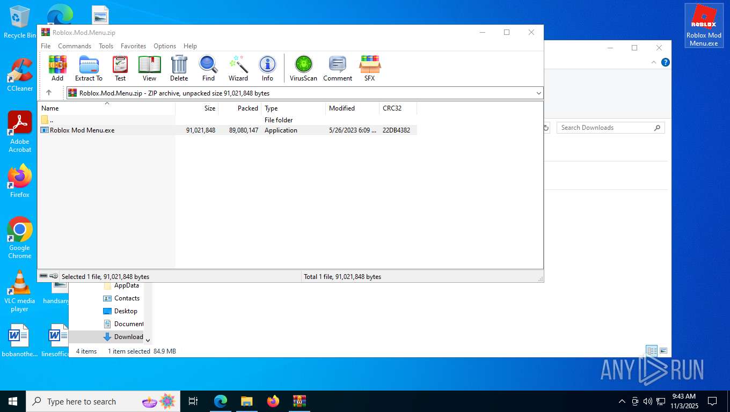Collapse the Explorer ribbon chevron
The height and width of the screenshot is (412, 730).
654,62
